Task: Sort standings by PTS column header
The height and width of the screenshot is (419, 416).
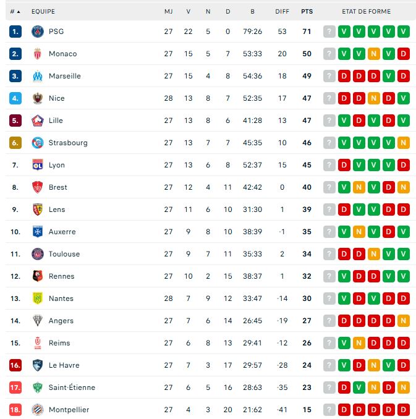Action: click(x=307, y=12)
